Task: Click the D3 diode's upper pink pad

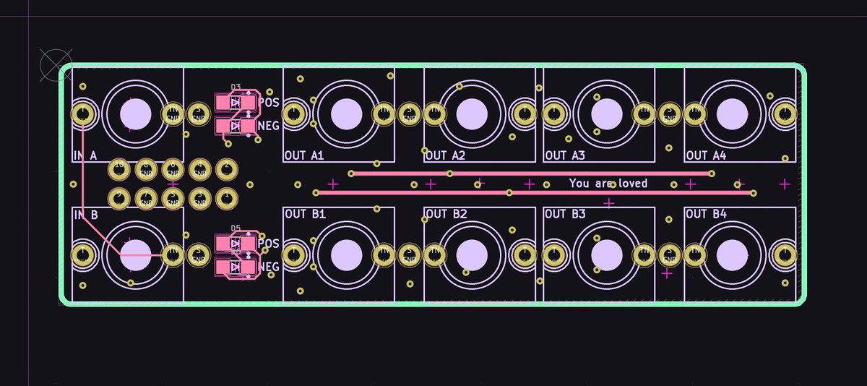Action: 236,103
